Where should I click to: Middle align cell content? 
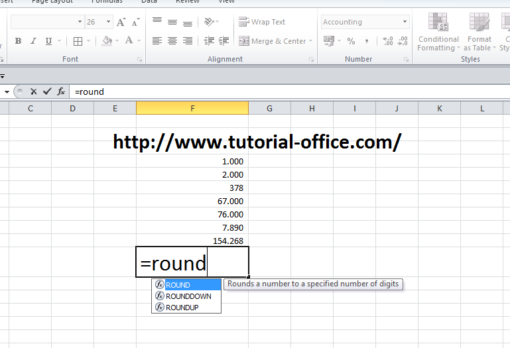(172, 22)
